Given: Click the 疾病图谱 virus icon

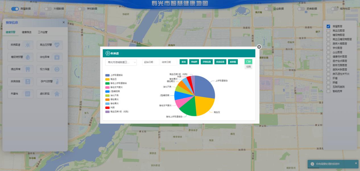Looking at the screenshot, I should [28, 45].
